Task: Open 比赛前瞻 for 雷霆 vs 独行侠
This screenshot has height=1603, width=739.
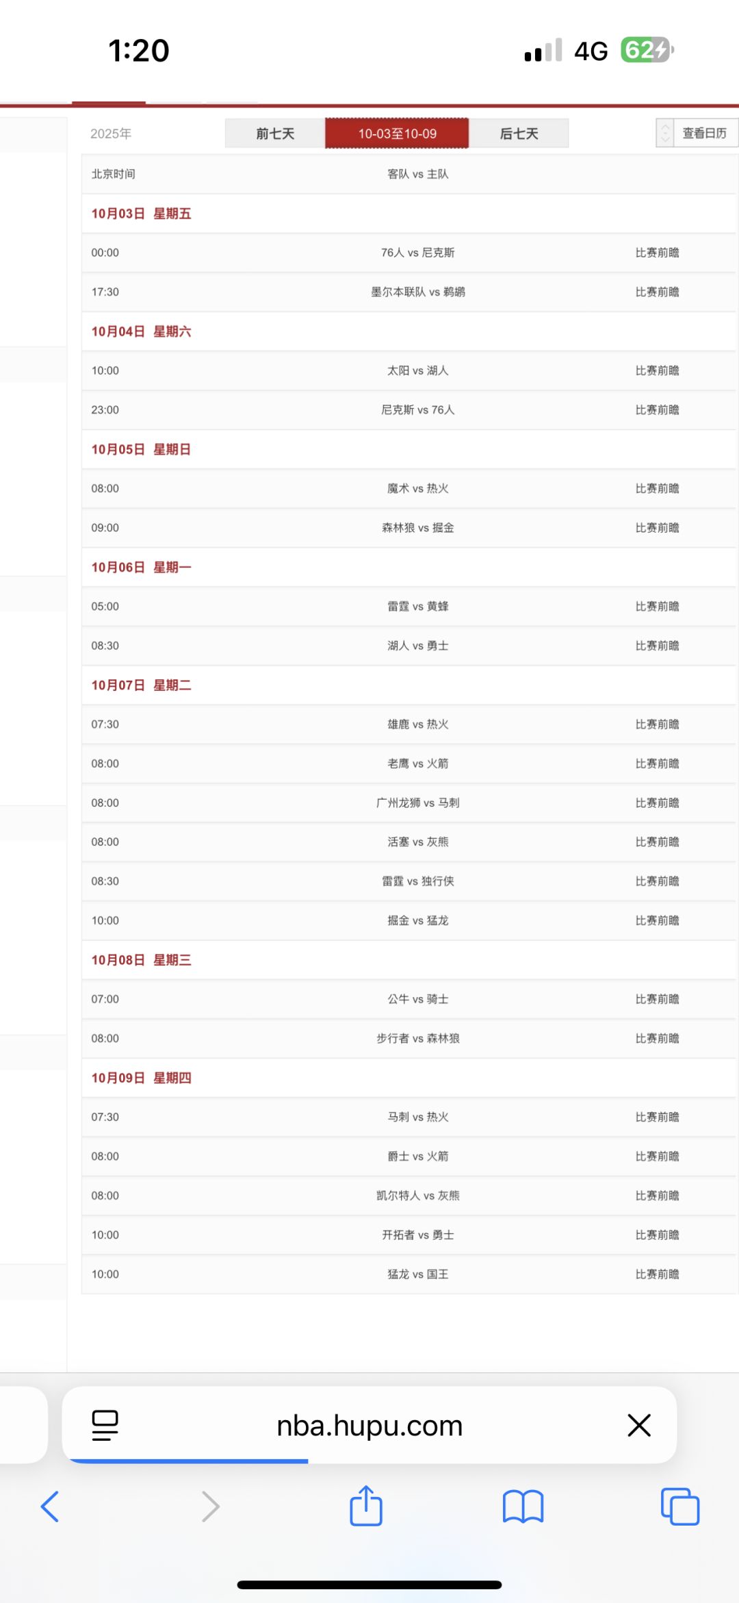Action: [x=657, y=881]
